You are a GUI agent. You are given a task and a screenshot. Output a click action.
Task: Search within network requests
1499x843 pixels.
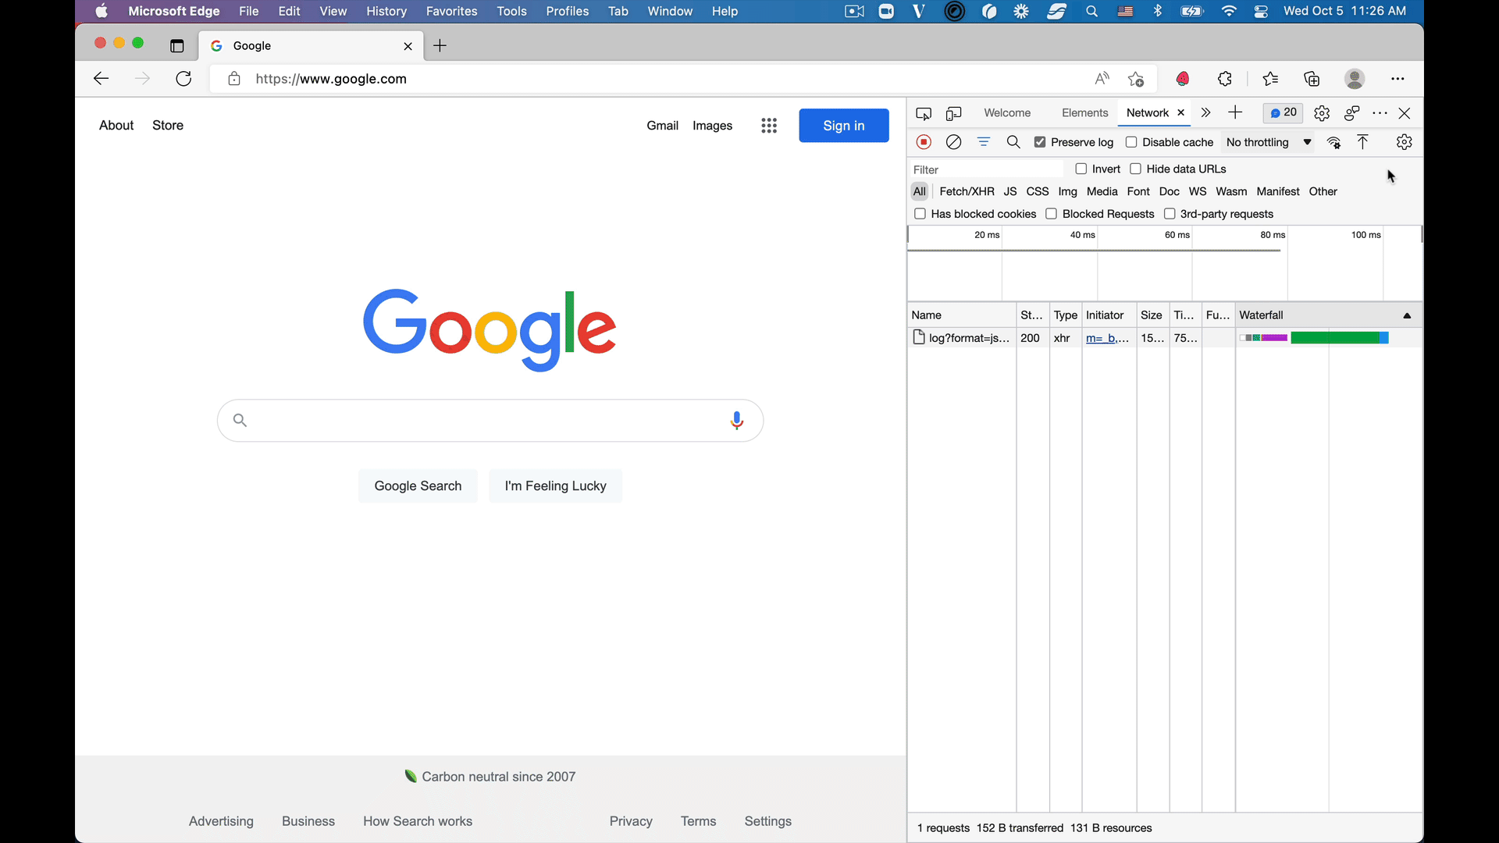1013,142
